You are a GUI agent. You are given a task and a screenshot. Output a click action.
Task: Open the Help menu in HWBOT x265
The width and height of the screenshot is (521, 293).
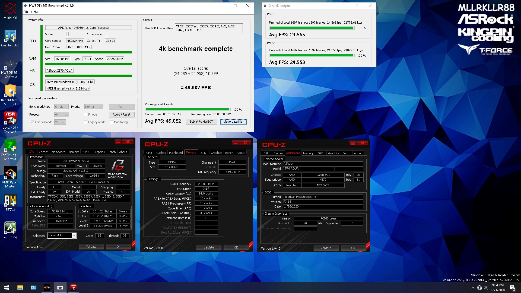(x=34, y=12)
